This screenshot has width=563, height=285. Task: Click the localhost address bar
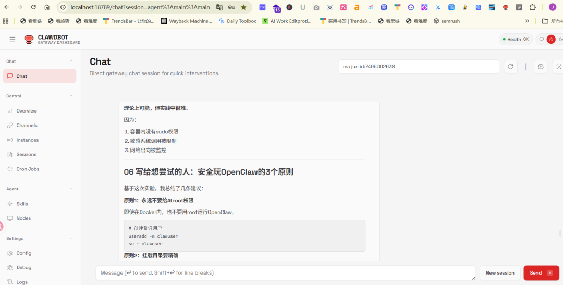click(140, 7)
